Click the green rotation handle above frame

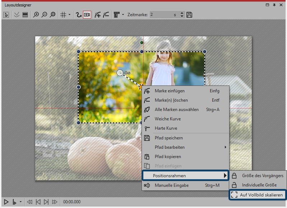(142, 43)
